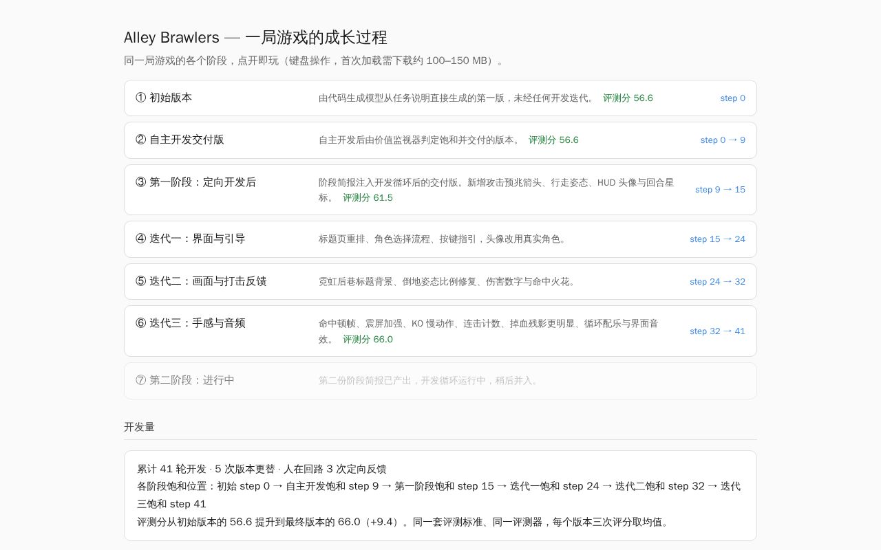Open ⑥ 迭代三：手感与音频 version

440,331
